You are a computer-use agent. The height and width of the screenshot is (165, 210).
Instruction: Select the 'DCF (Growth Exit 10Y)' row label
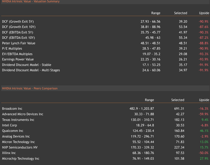pos(19,27)
